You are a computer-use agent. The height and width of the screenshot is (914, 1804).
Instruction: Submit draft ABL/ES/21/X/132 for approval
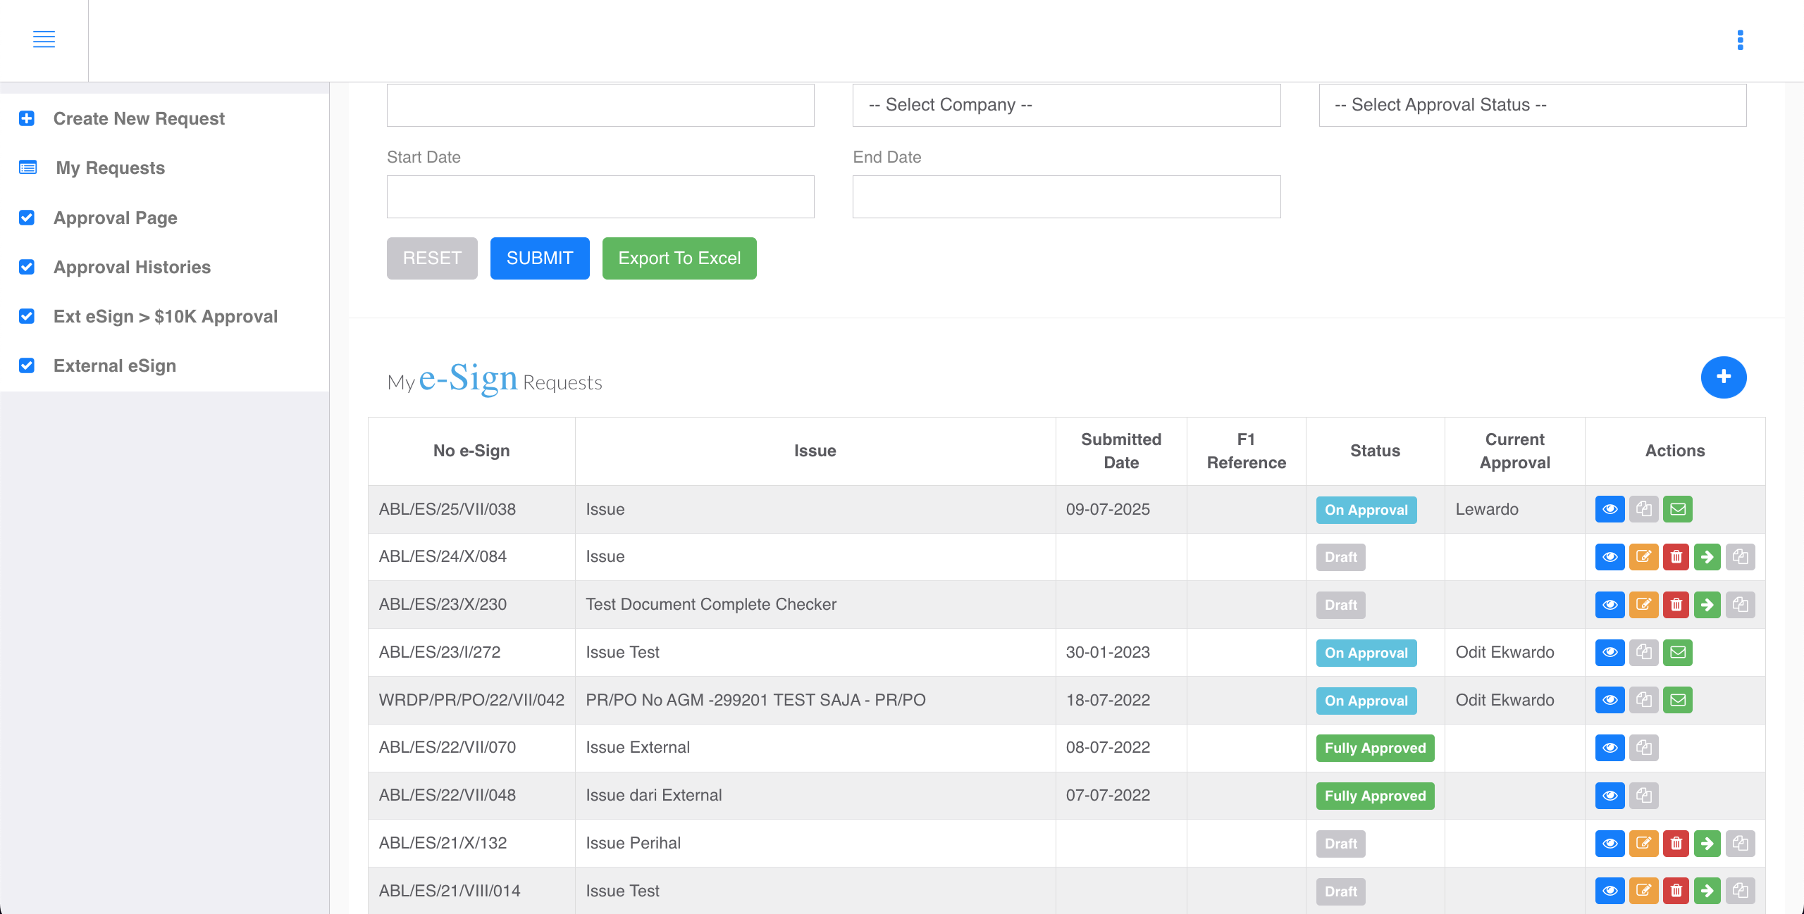[x=1707, y=843]
